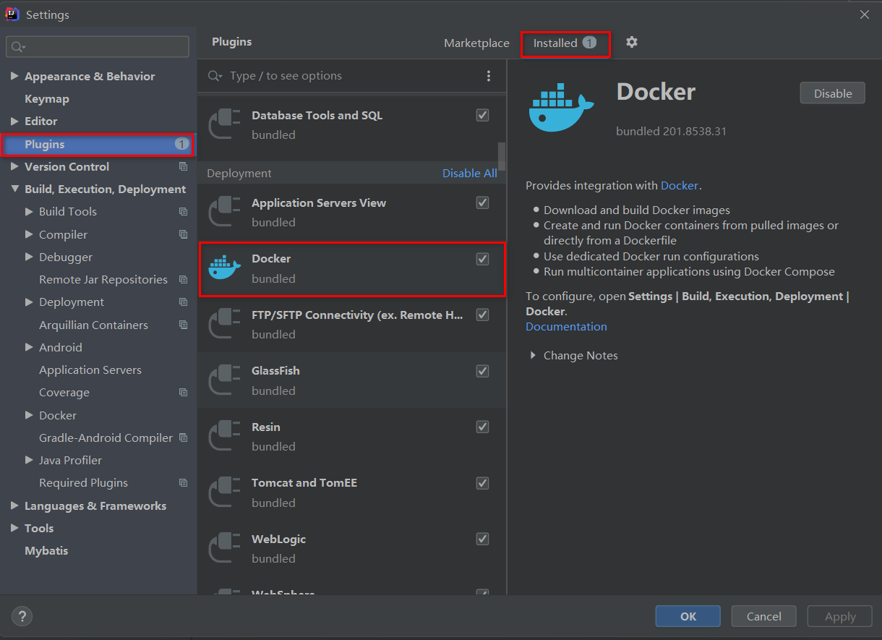This screenshot has width=882, height=640.
Task: Click the Disable All link for Deployment
Action: (x=470, y=174)
